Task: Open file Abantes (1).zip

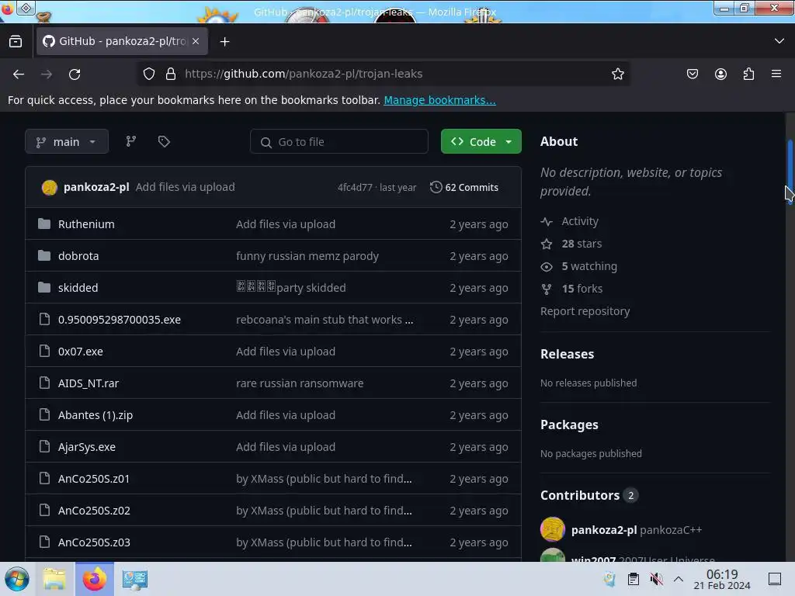Action: [95, 415]
